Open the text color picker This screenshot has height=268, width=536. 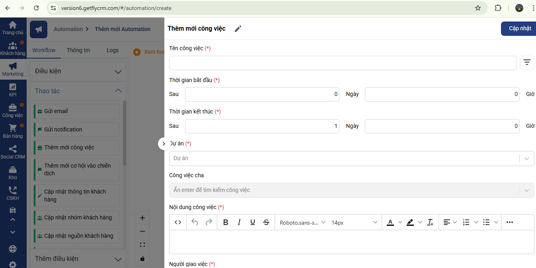click(390, 222)
